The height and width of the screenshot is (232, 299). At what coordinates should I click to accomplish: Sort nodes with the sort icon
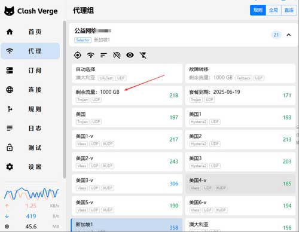[x=103, y=55]
